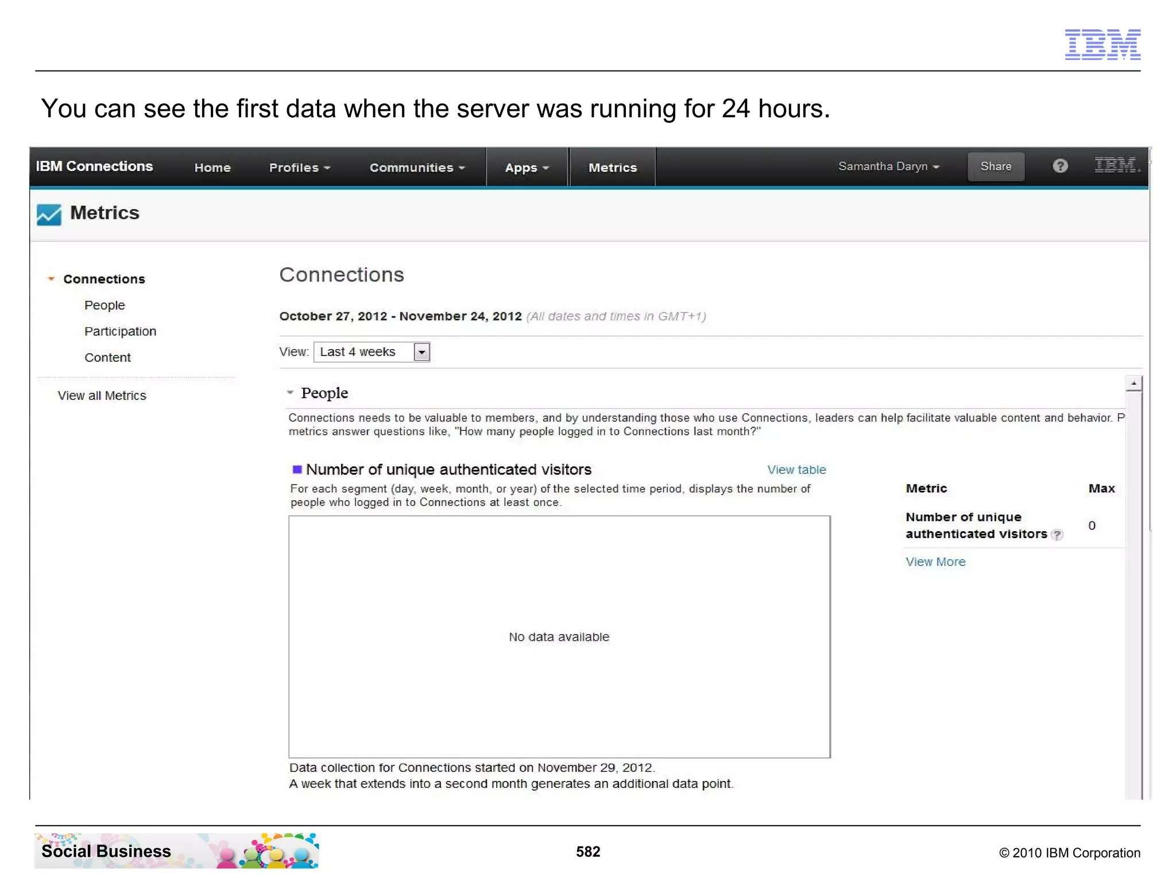Collapse the People section expander
1176x882 pixels.
[290, 393]
